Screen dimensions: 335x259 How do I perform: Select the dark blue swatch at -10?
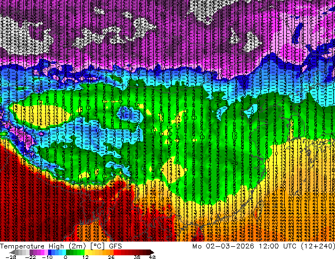click(x=50, y=252)
